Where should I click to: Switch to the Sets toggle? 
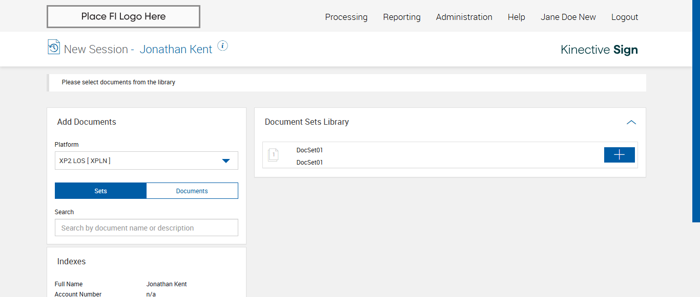[100, 191]
